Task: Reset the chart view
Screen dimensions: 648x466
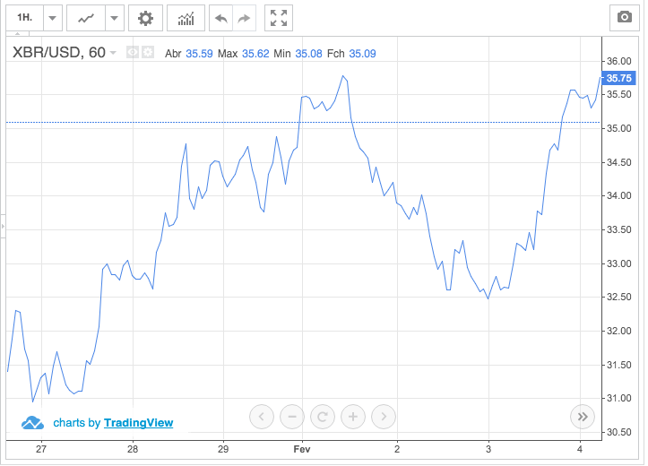Action: point(323,416)
